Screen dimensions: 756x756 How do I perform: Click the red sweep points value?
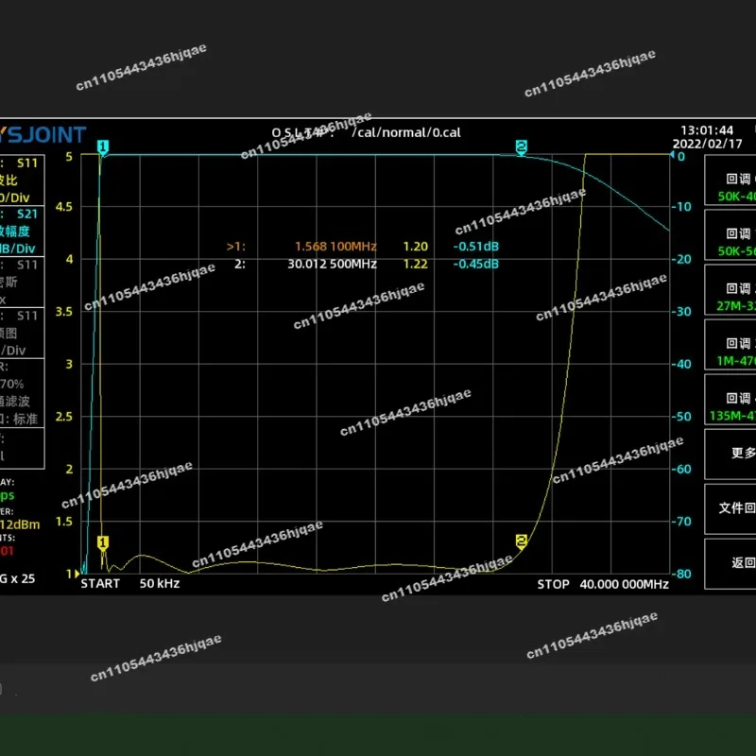pyautogui.click(x=7, y=551)
